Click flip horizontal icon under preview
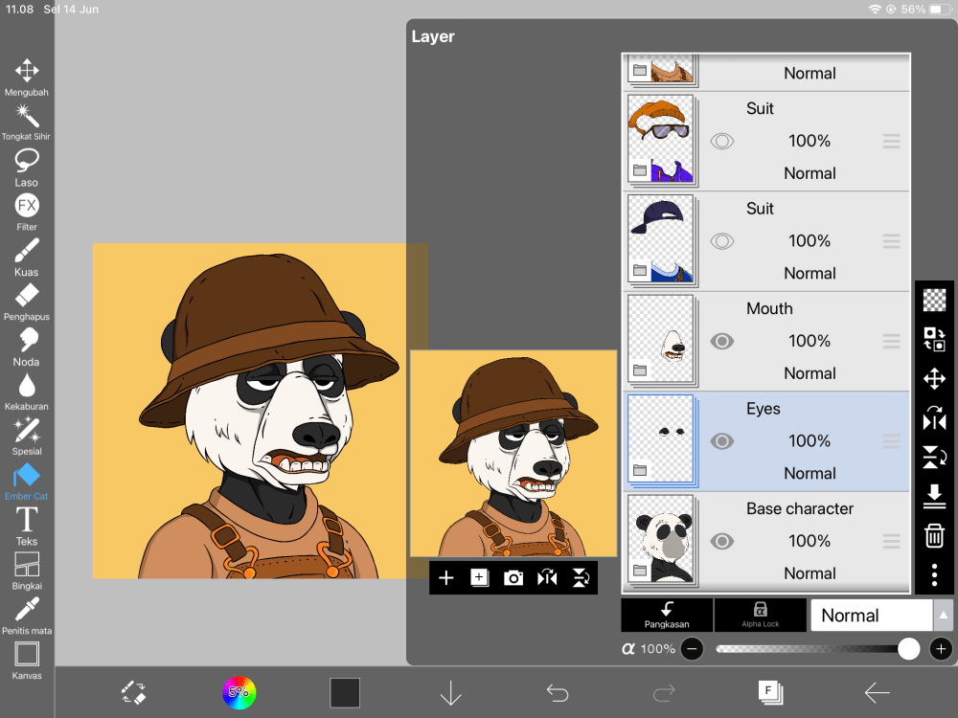The image size is (958, 718). pos(547,577)
